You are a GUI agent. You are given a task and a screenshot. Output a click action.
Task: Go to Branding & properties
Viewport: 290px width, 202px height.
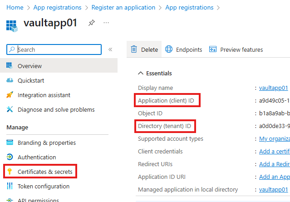pyautogui.click(x=47, y=143)
